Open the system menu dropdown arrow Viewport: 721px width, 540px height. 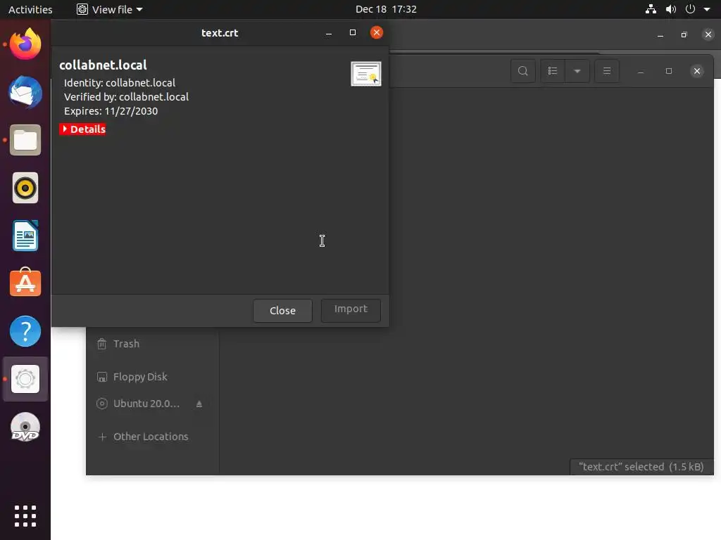tap(707, 9)
